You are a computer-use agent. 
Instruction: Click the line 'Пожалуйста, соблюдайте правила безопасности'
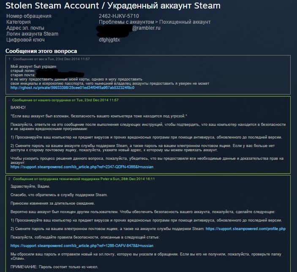[x=85, y=237]
